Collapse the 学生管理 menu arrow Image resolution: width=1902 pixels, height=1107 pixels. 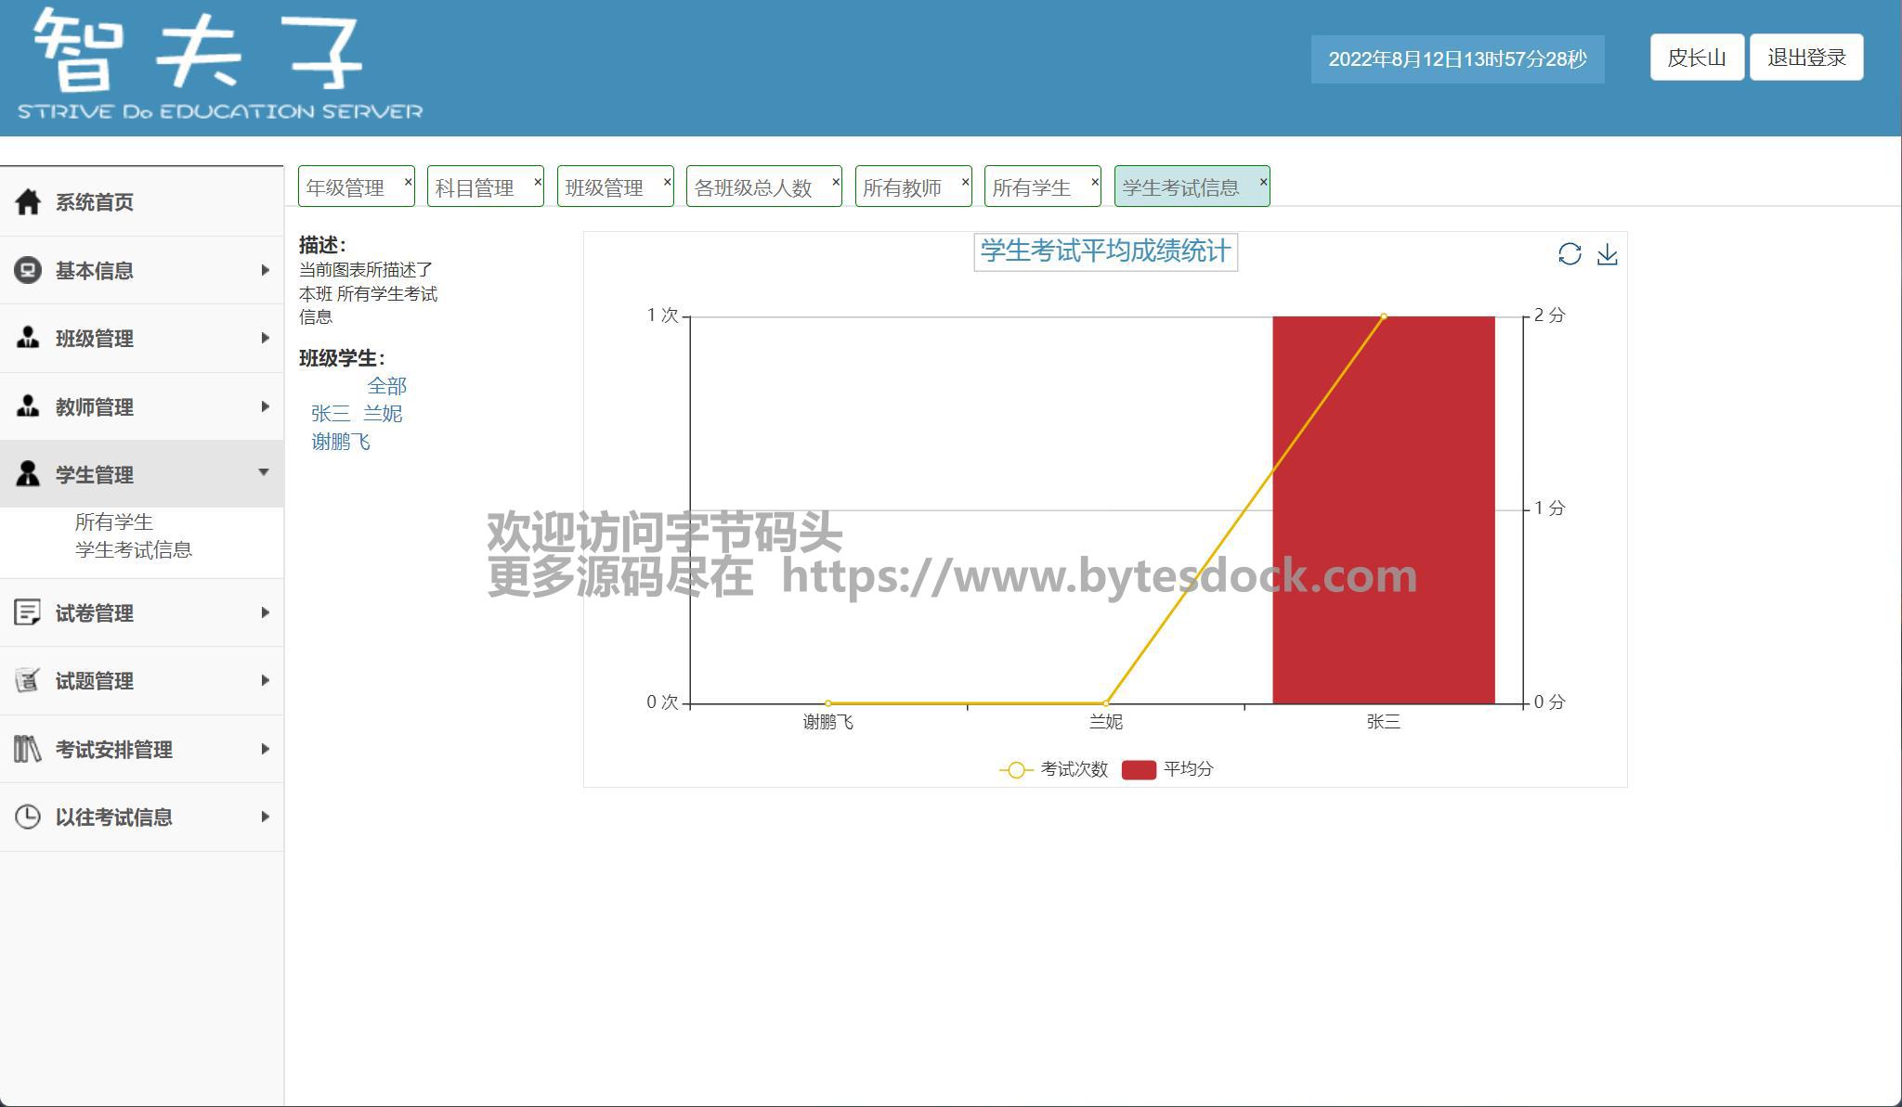[x=264, y=473]
